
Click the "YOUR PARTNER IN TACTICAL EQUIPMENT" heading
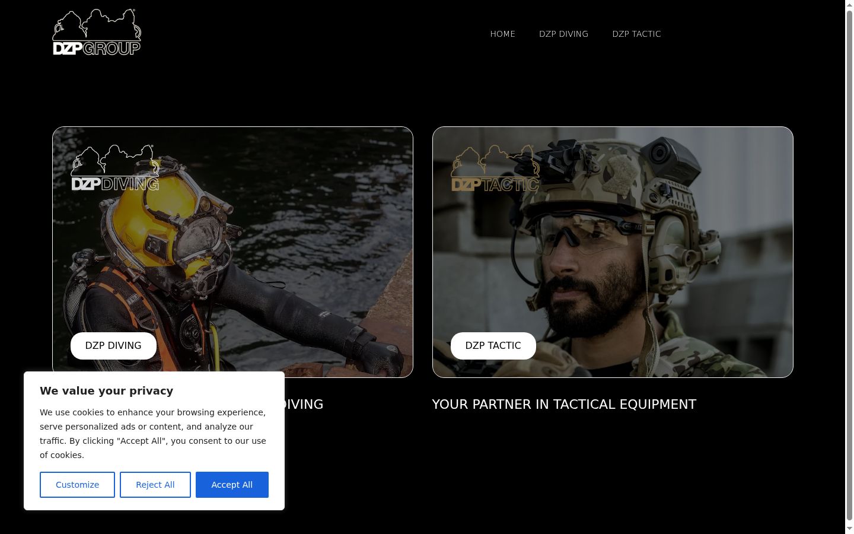coord(564,405)
